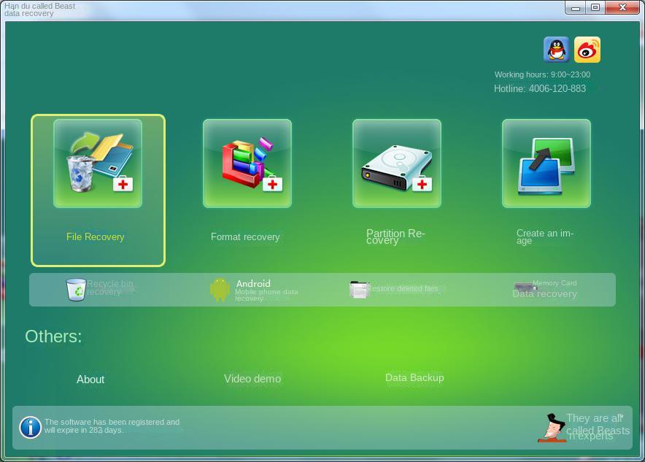Click the blue information icon
The image size is (645, 462).
tap(30, 428)
